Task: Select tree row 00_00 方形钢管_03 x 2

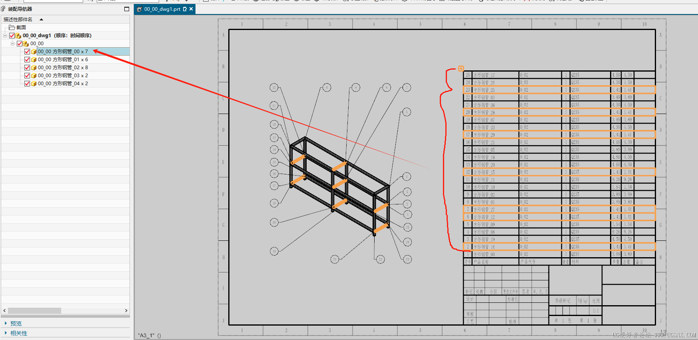Action: tap(63, 76)
